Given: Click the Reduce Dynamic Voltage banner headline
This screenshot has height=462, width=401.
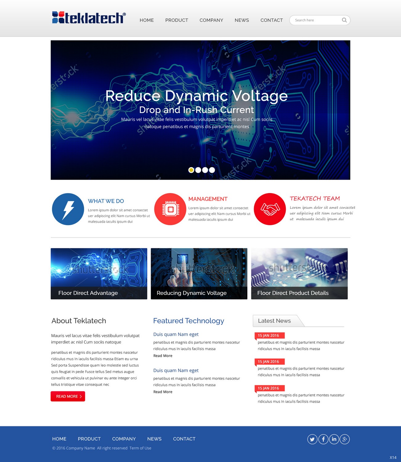Looking at the screenshot, I should click(196, 96).
